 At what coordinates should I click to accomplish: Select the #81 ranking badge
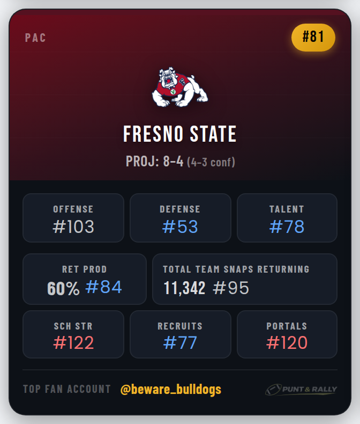point(313,38)
